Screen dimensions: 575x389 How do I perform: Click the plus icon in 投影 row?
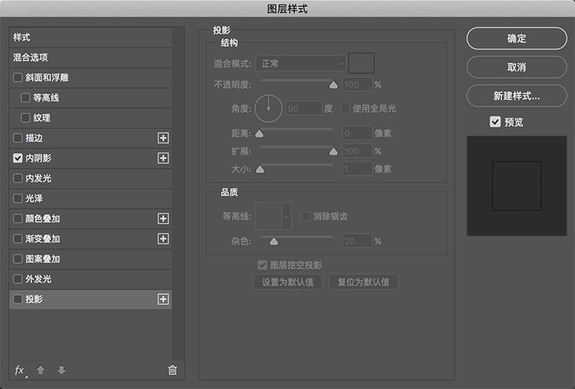[163, 299]
